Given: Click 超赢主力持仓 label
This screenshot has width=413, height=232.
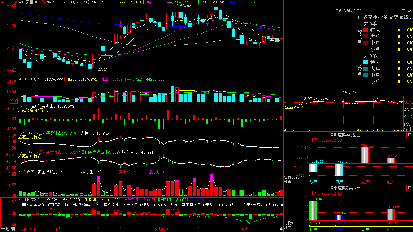Looking at the screenshot, I should pyautogui.click(x=30, y=137).
